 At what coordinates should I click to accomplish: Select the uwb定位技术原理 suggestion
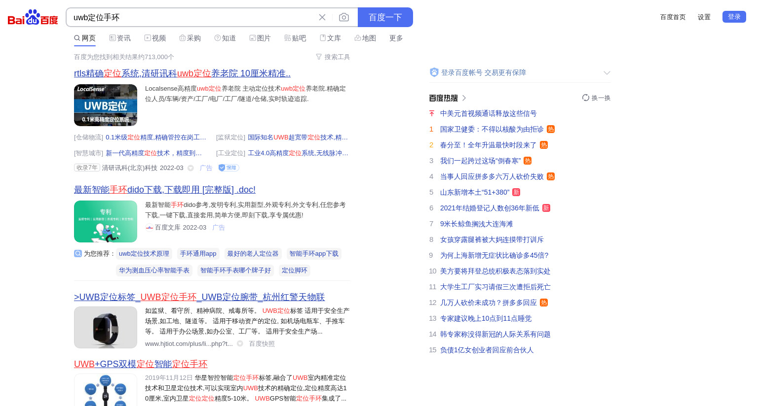pyautogui.click(x=144, y=254)
